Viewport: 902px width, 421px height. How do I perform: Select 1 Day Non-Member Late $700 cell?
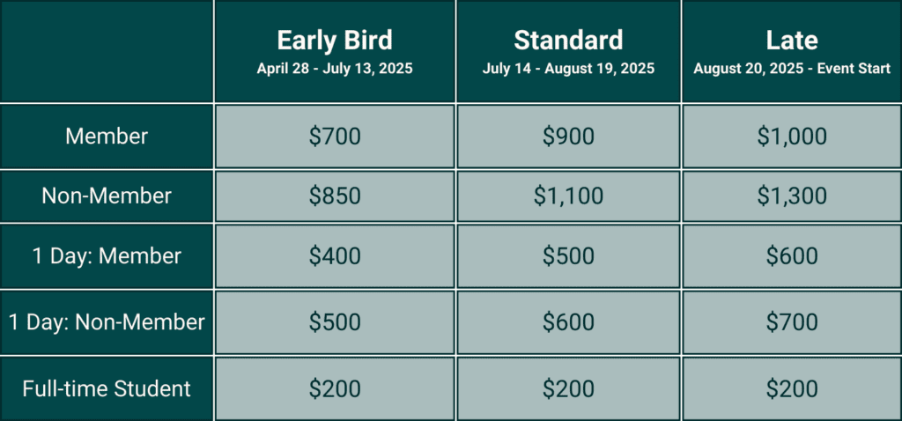[x=792, y=322]
